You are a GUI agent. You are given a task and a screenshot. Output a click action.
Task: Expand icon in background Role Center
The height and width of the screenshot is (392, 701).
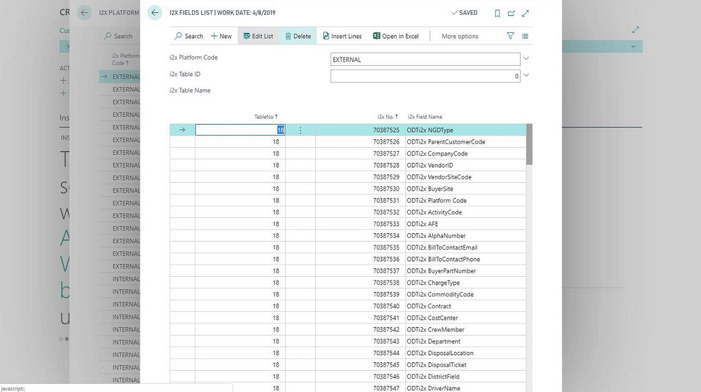tap(636, 29)
